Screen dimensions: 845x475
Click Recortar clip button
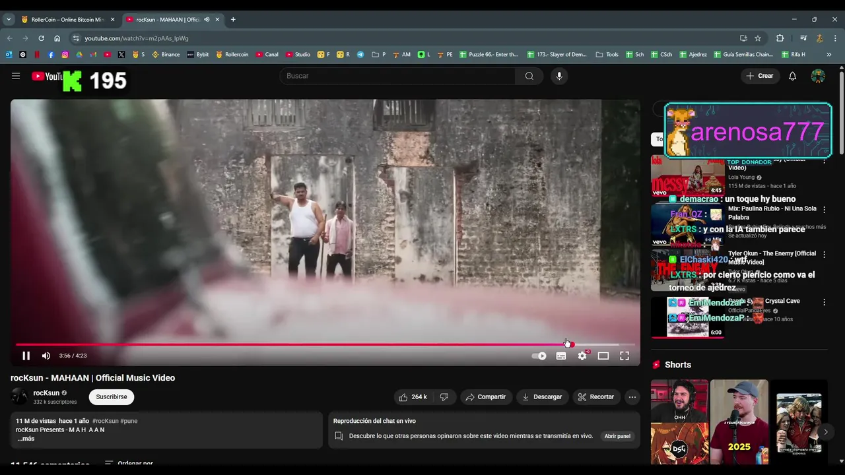tap(596, 397)
